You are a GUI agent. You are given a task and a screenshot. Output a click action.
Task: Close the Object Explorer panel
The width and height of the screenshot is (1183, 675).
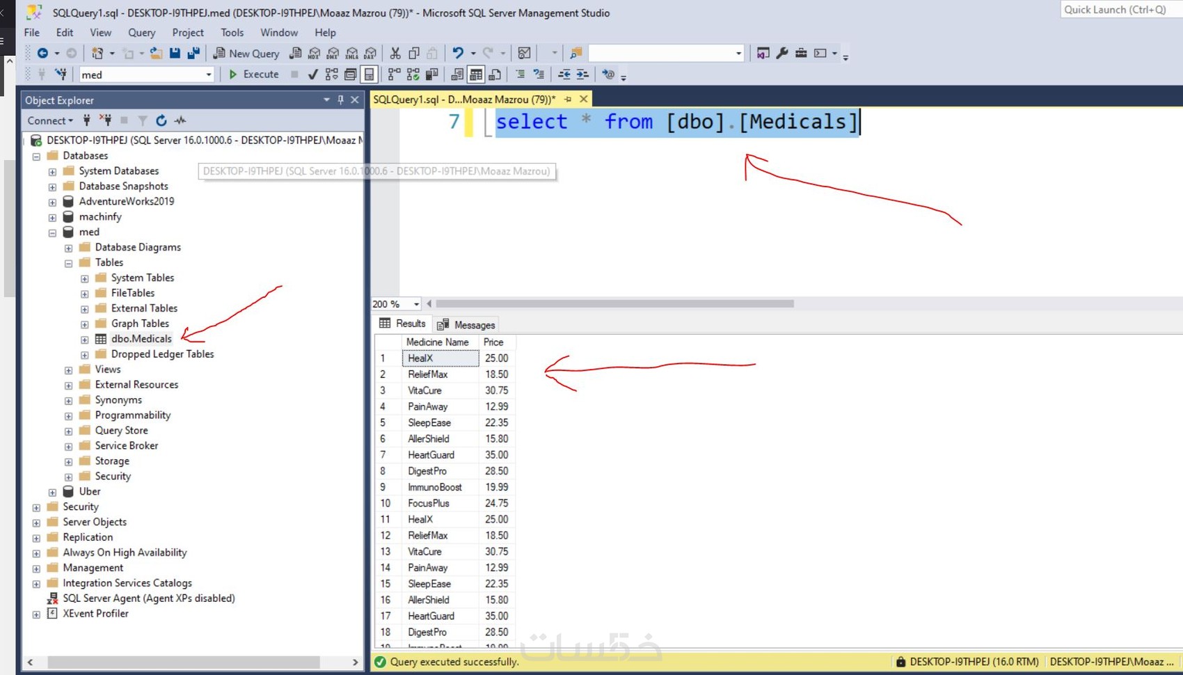click(x=355, y=100)
